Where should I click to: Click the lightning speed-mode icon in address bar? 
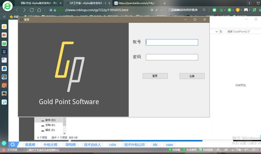(x=157, y=10)
